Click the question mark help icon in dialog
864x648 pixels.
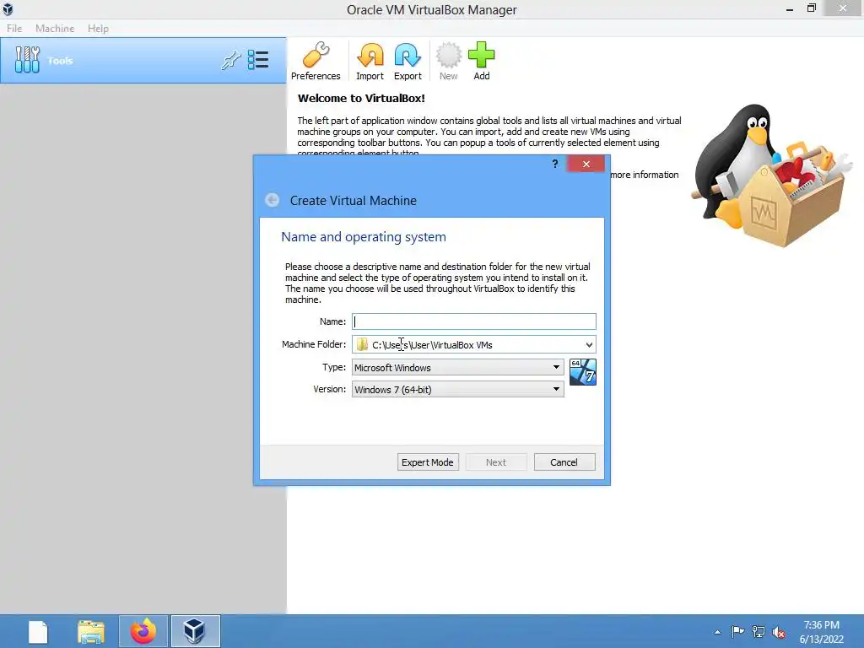click(x=555, y=164)
